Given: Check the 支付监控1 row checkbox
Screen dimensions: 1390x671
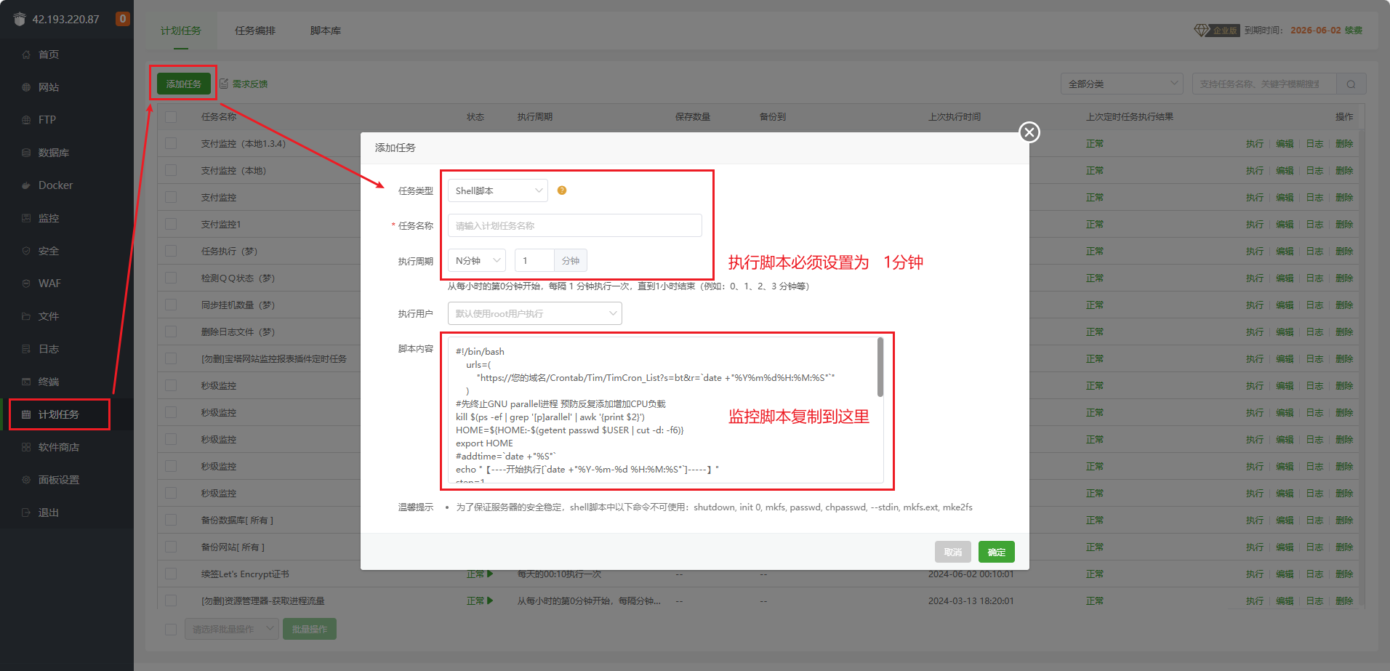Looking at the screenshot, I should click(171, 225).
